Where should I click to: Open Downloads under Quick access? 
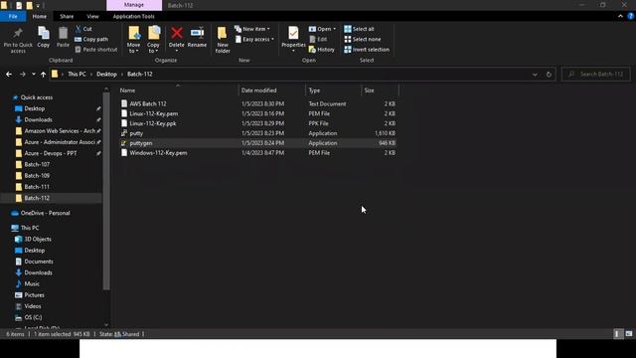pos(38,119)
